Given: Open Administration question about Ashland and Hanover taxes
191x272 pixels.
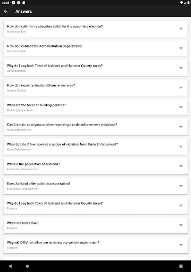Looking at the screenshot, I should (x=55, y=66).
